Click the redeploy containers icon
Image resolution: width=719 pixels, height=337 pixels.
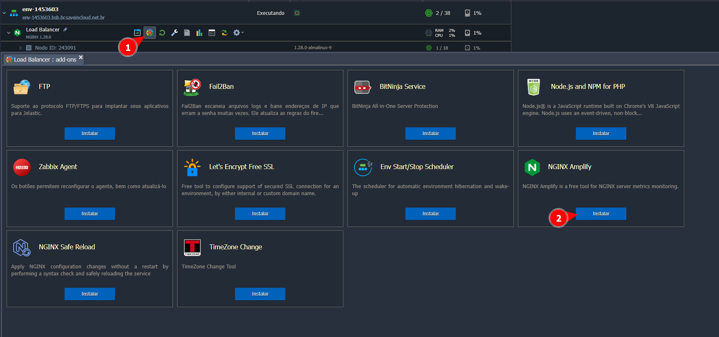(x=224, y=33)
